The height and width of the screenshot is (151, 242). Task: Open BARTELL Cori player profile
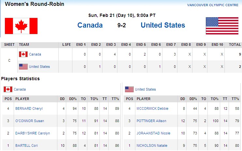26,145
